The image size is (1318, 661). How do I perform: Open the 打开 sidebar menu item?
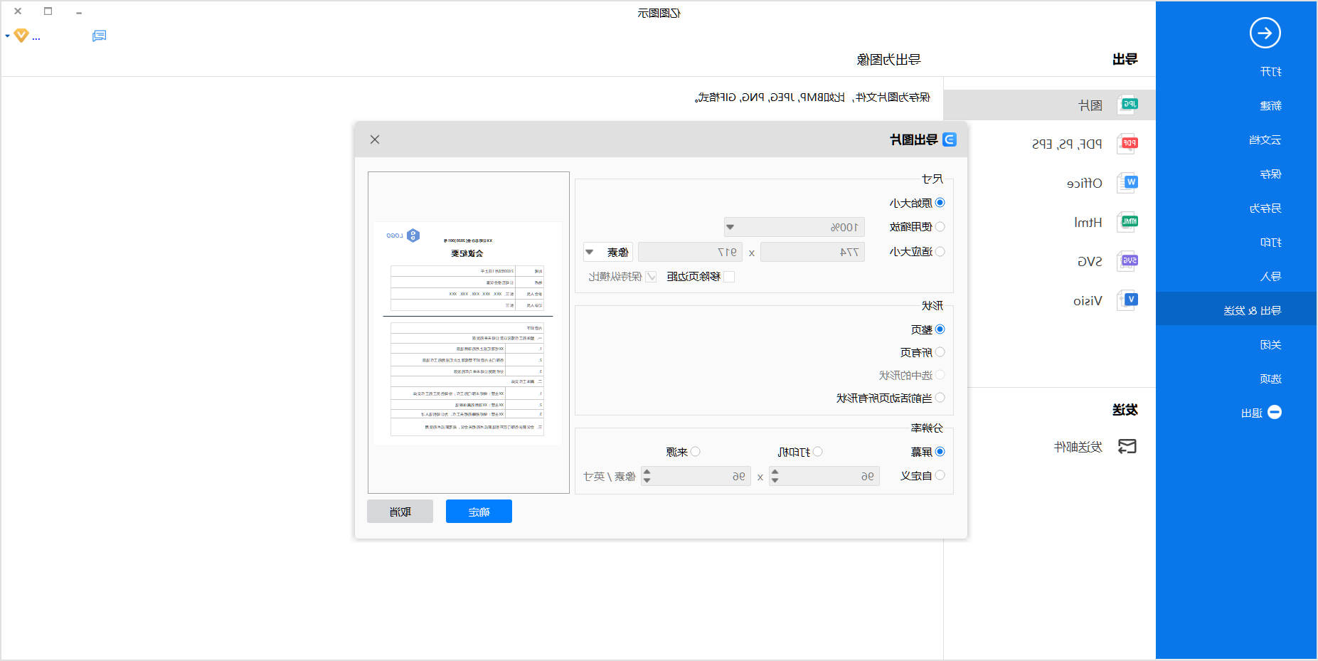pyautogui.click(x=1270, y=71)
